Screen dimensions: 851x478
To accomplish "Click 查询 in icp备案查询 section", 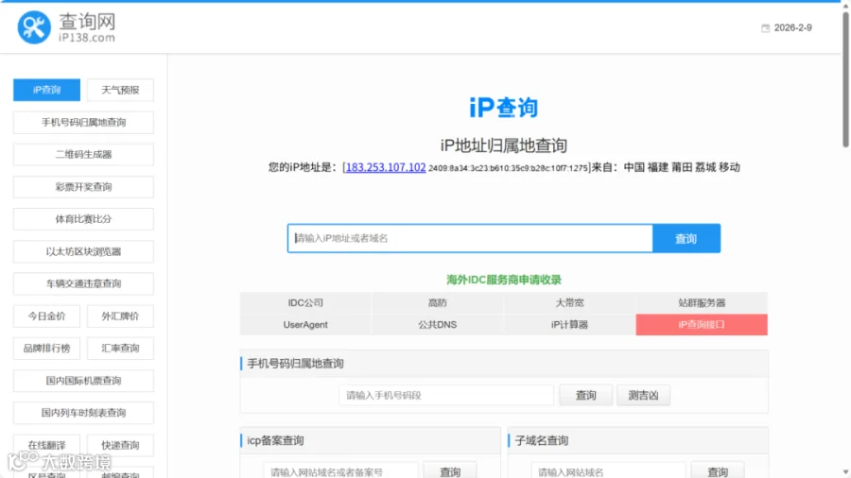I will coord(450,471).
